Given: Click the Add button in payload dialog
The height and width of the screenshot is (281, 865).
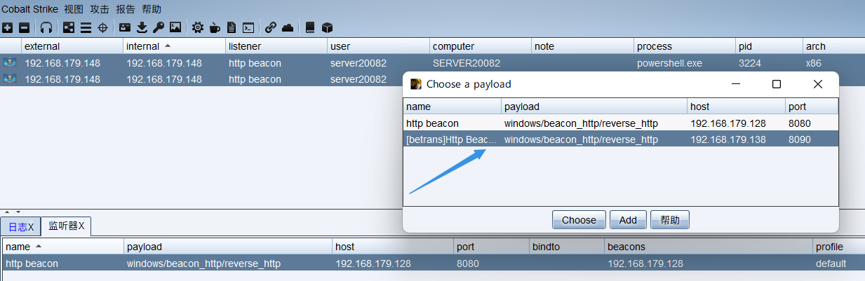Looking at the screenshot, I should coord(628,220).
